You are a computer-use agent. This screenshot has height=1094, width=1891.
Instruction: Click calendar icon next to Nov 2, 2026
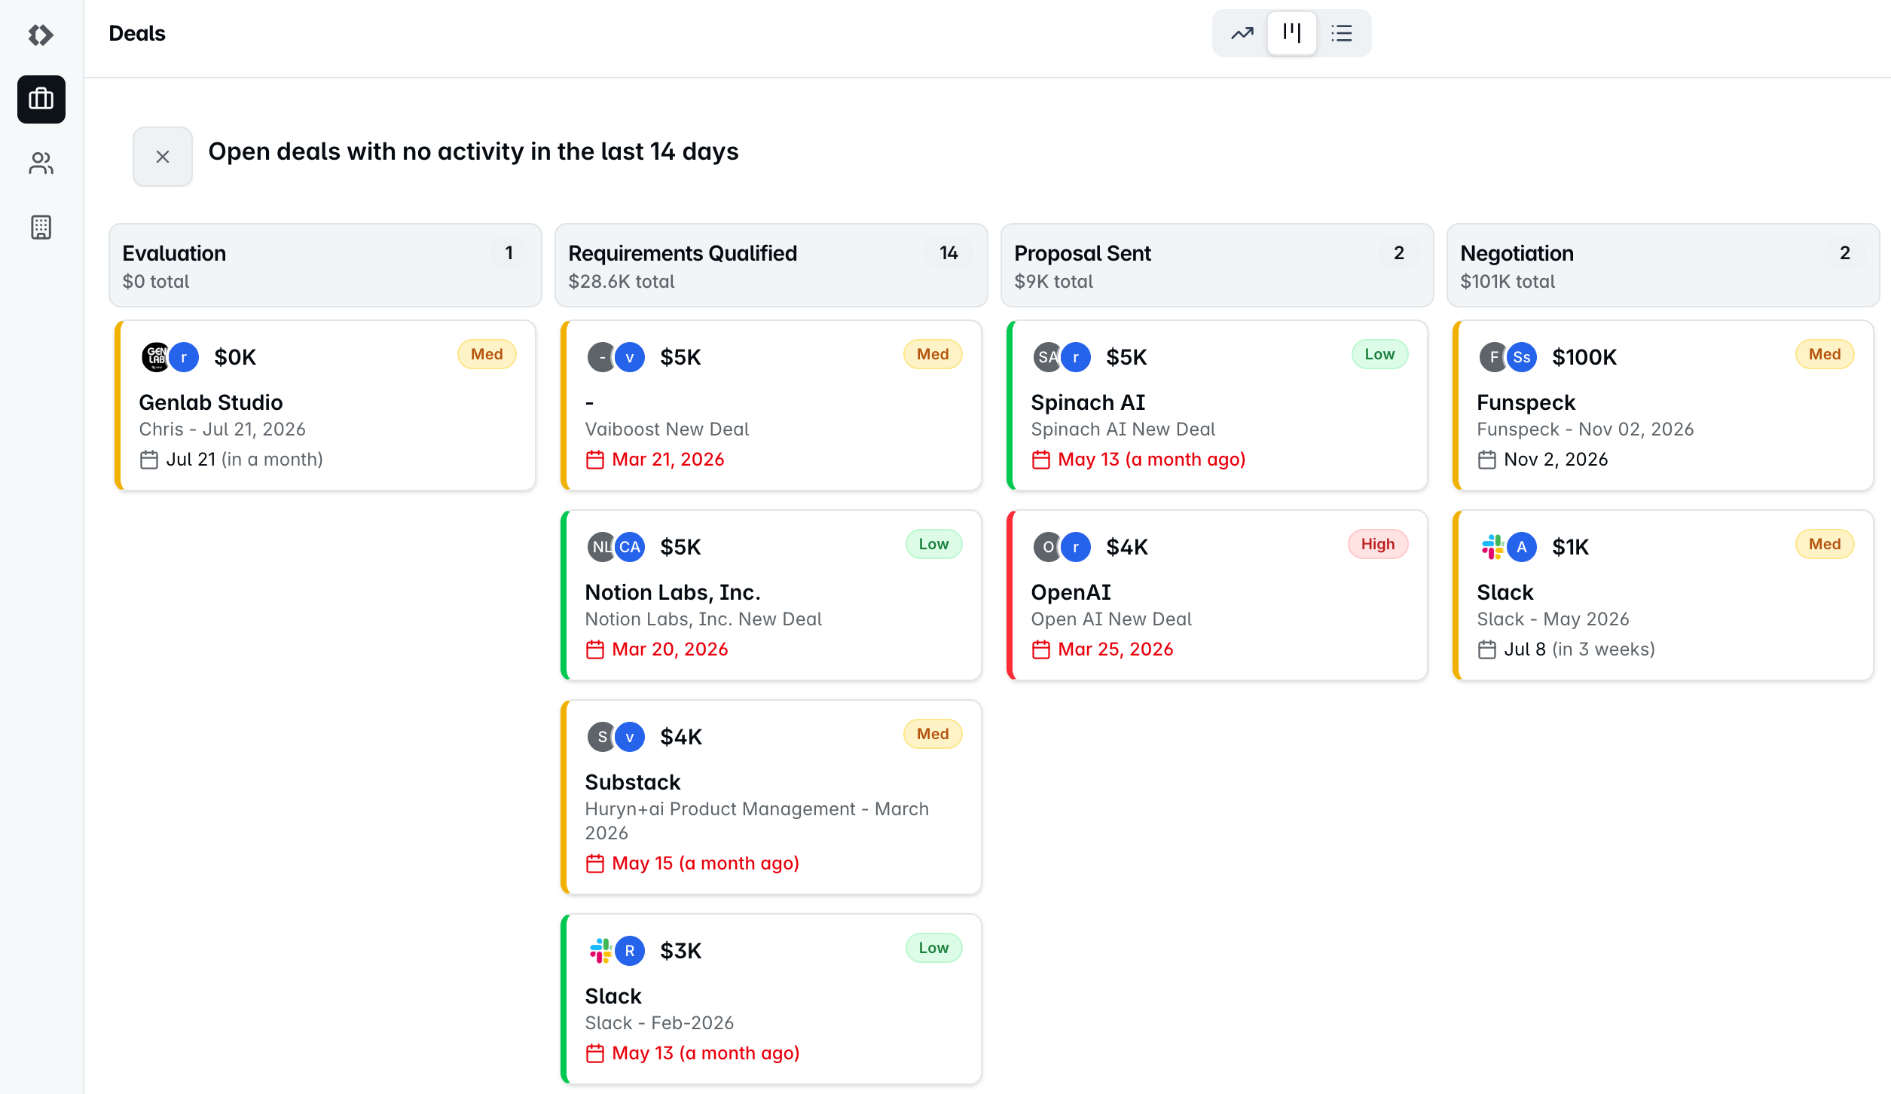pyautogui.click(x=1487, y=460)
